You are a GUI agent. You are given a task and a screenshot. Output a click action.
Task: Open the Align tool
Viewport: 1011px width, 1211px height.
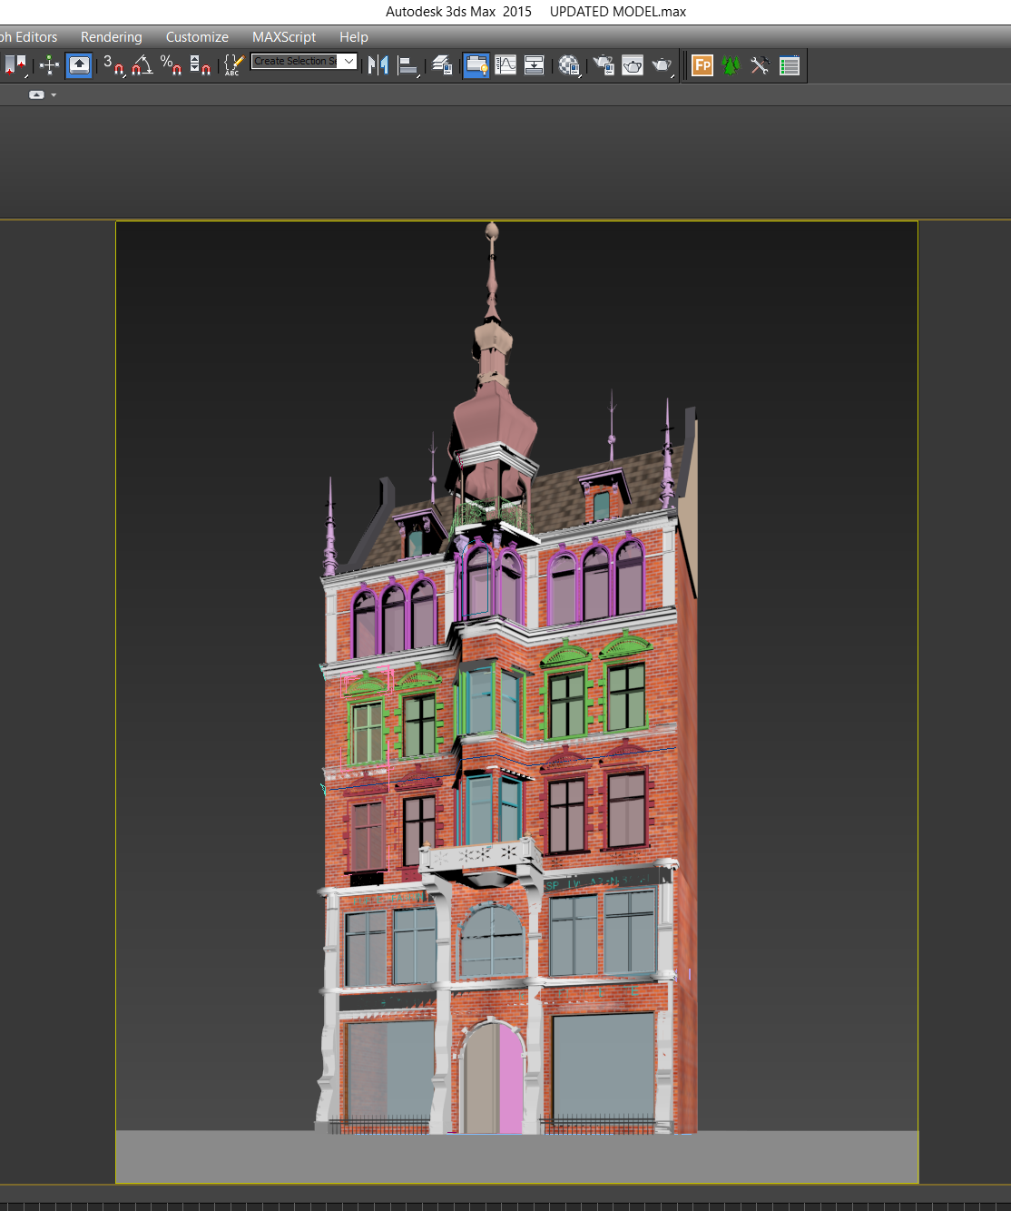point(408,65)
